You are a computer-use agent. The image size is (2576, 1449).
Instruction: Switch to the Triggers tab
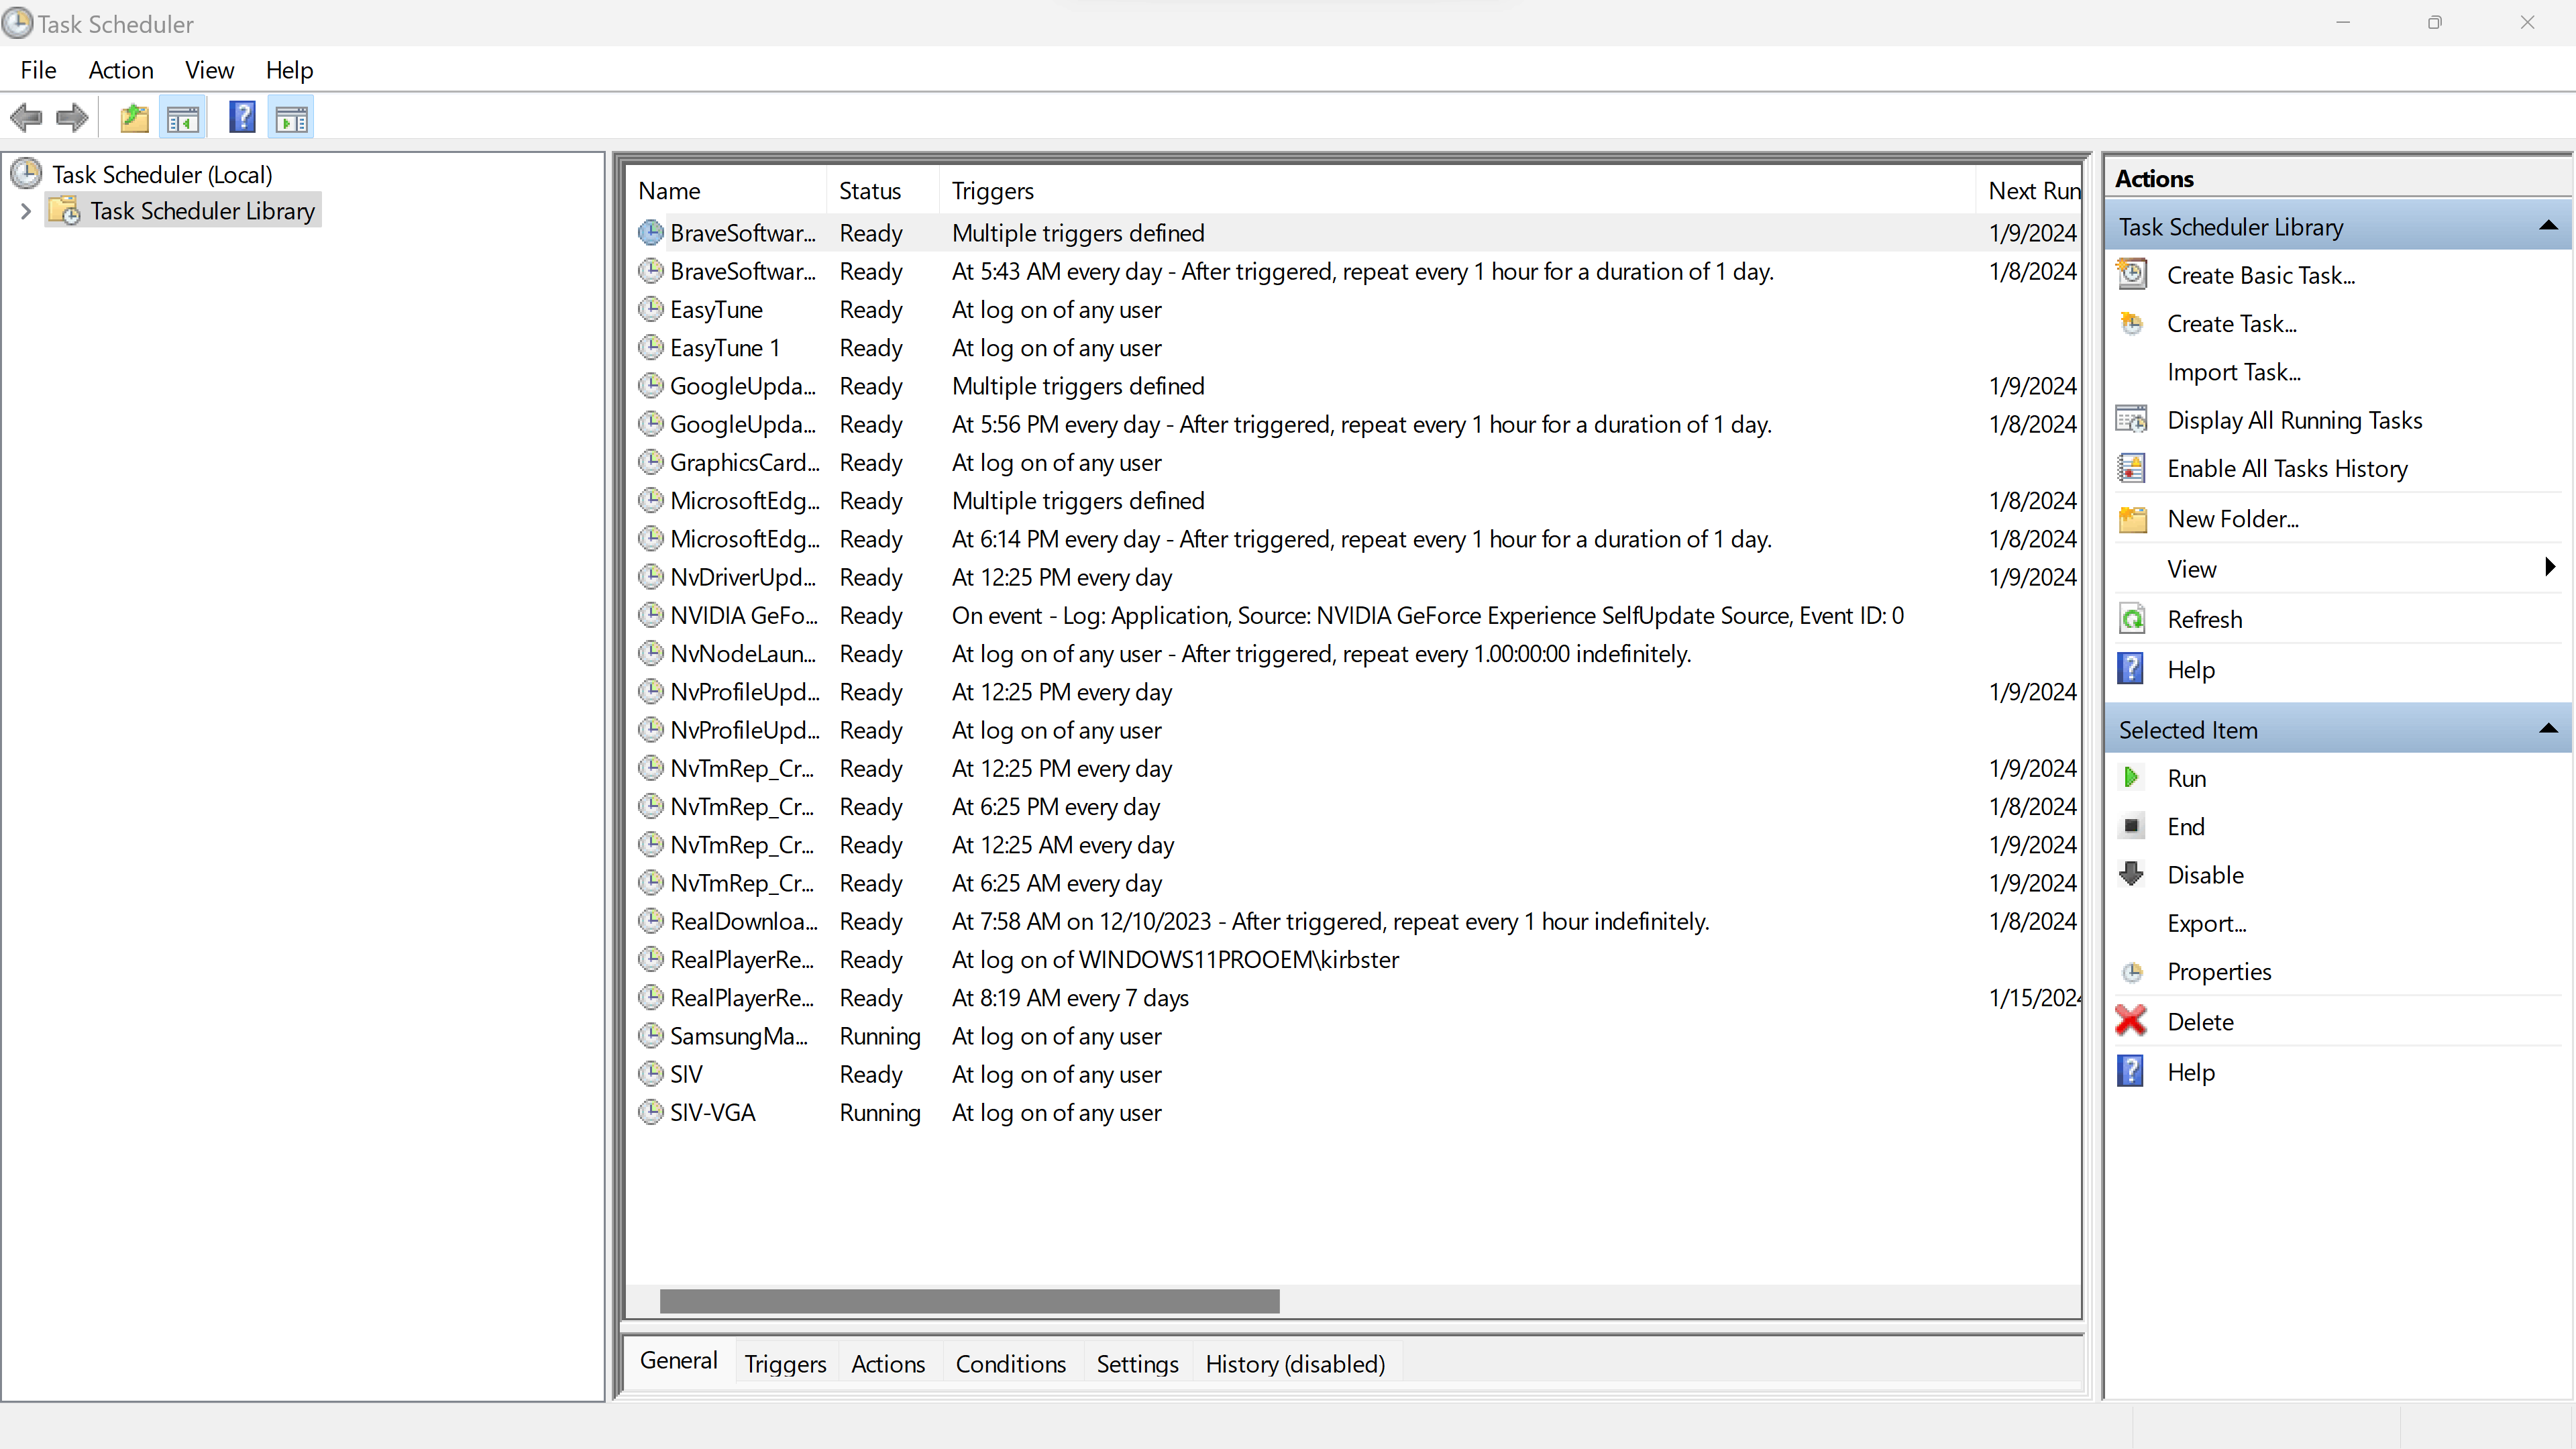pos(785,1364)
